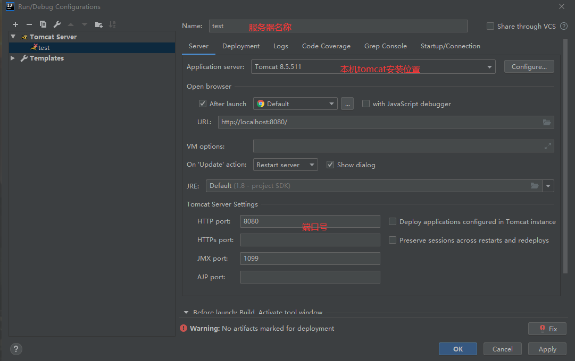575x361 pixels.
Task: Click the browser ellipsis button
Action: 347,104
